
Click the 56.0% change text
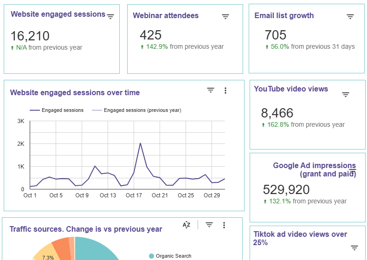[280, 46]
